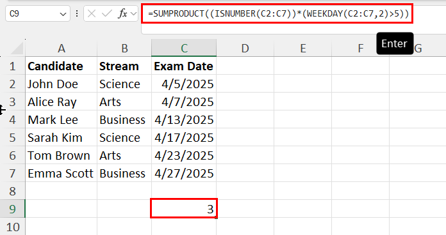The height and width of the screenshot is (235, 446).
Task: Open Insert Function fx dialog
Action: [122, 13]
